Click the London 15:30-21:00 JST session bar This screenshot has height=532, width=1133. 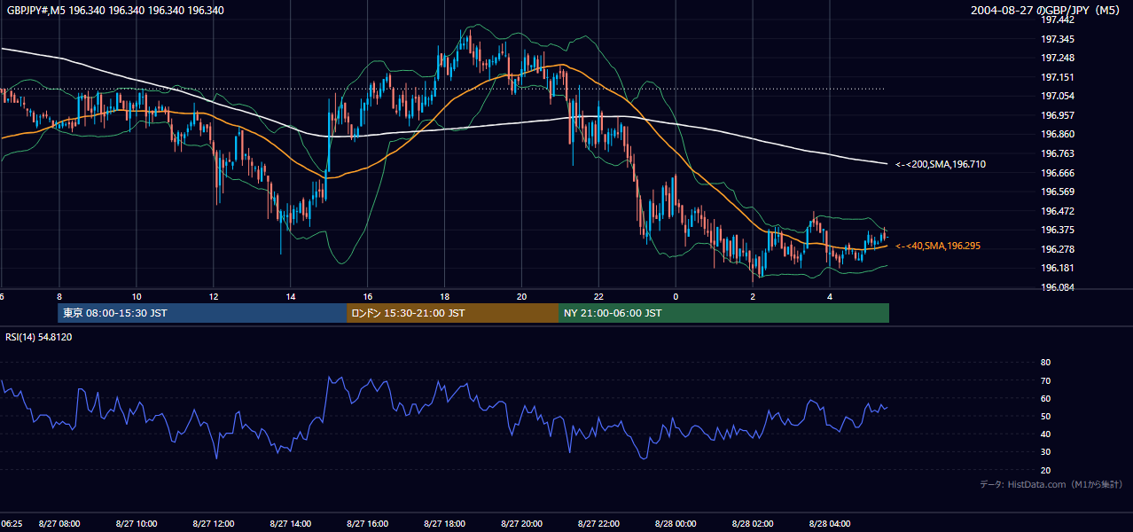point(452,313)
